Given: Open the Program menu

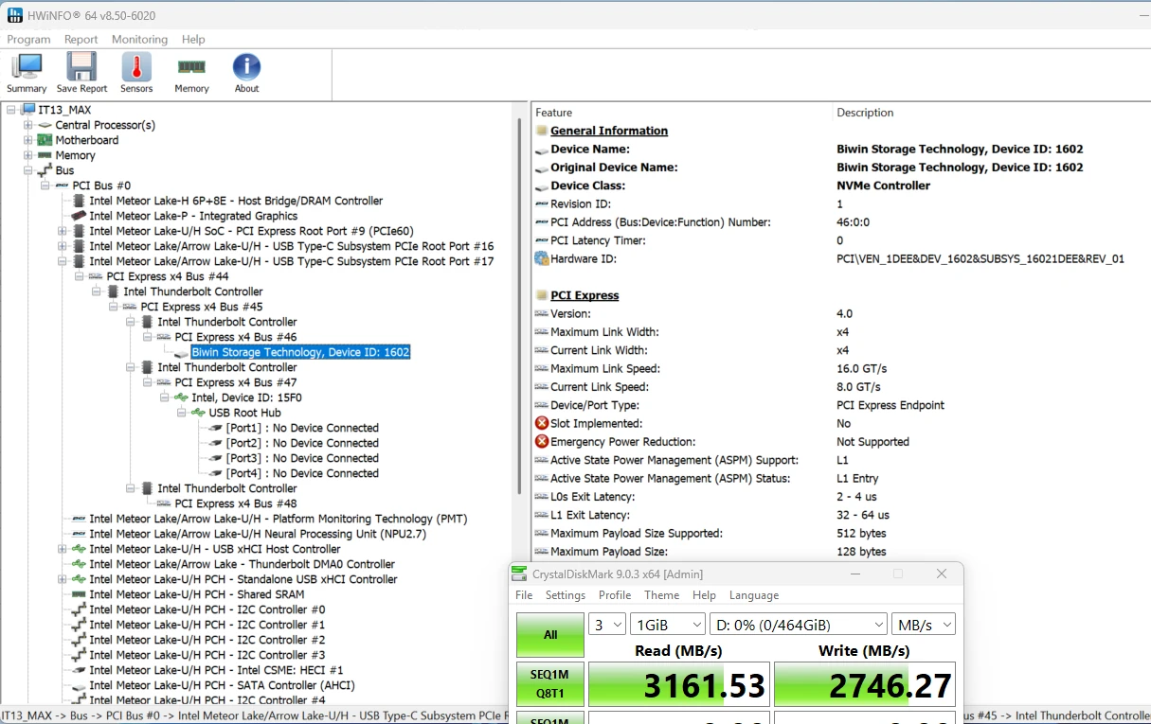Looking at the screenshot, I should coord(28,40).
